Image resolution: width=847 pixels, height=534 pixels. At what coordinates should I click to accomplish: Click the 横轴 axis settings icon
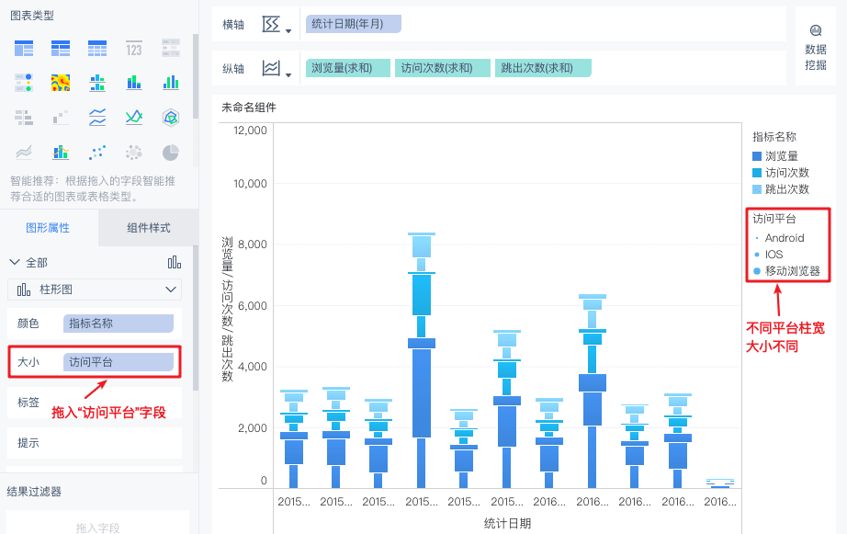pos(271,24)
